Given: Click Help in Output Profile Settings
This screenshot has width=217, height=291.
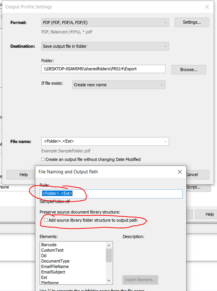Looking at the screenshot, I should coord(21,175).
